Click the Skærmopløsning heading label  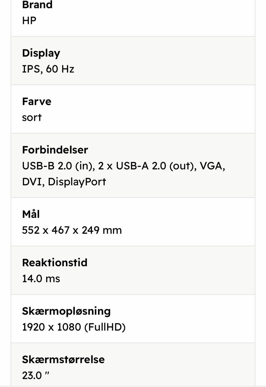(x=66, y=311)
